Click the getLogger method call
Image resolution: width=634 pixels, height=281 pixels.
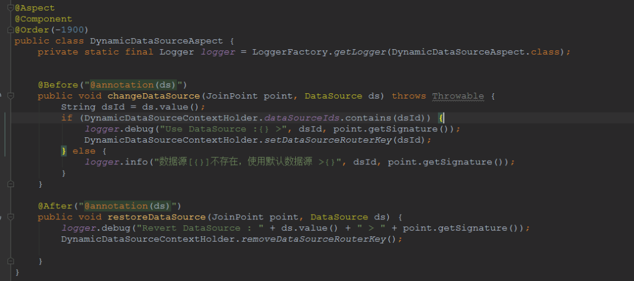(x=360, y=52)
